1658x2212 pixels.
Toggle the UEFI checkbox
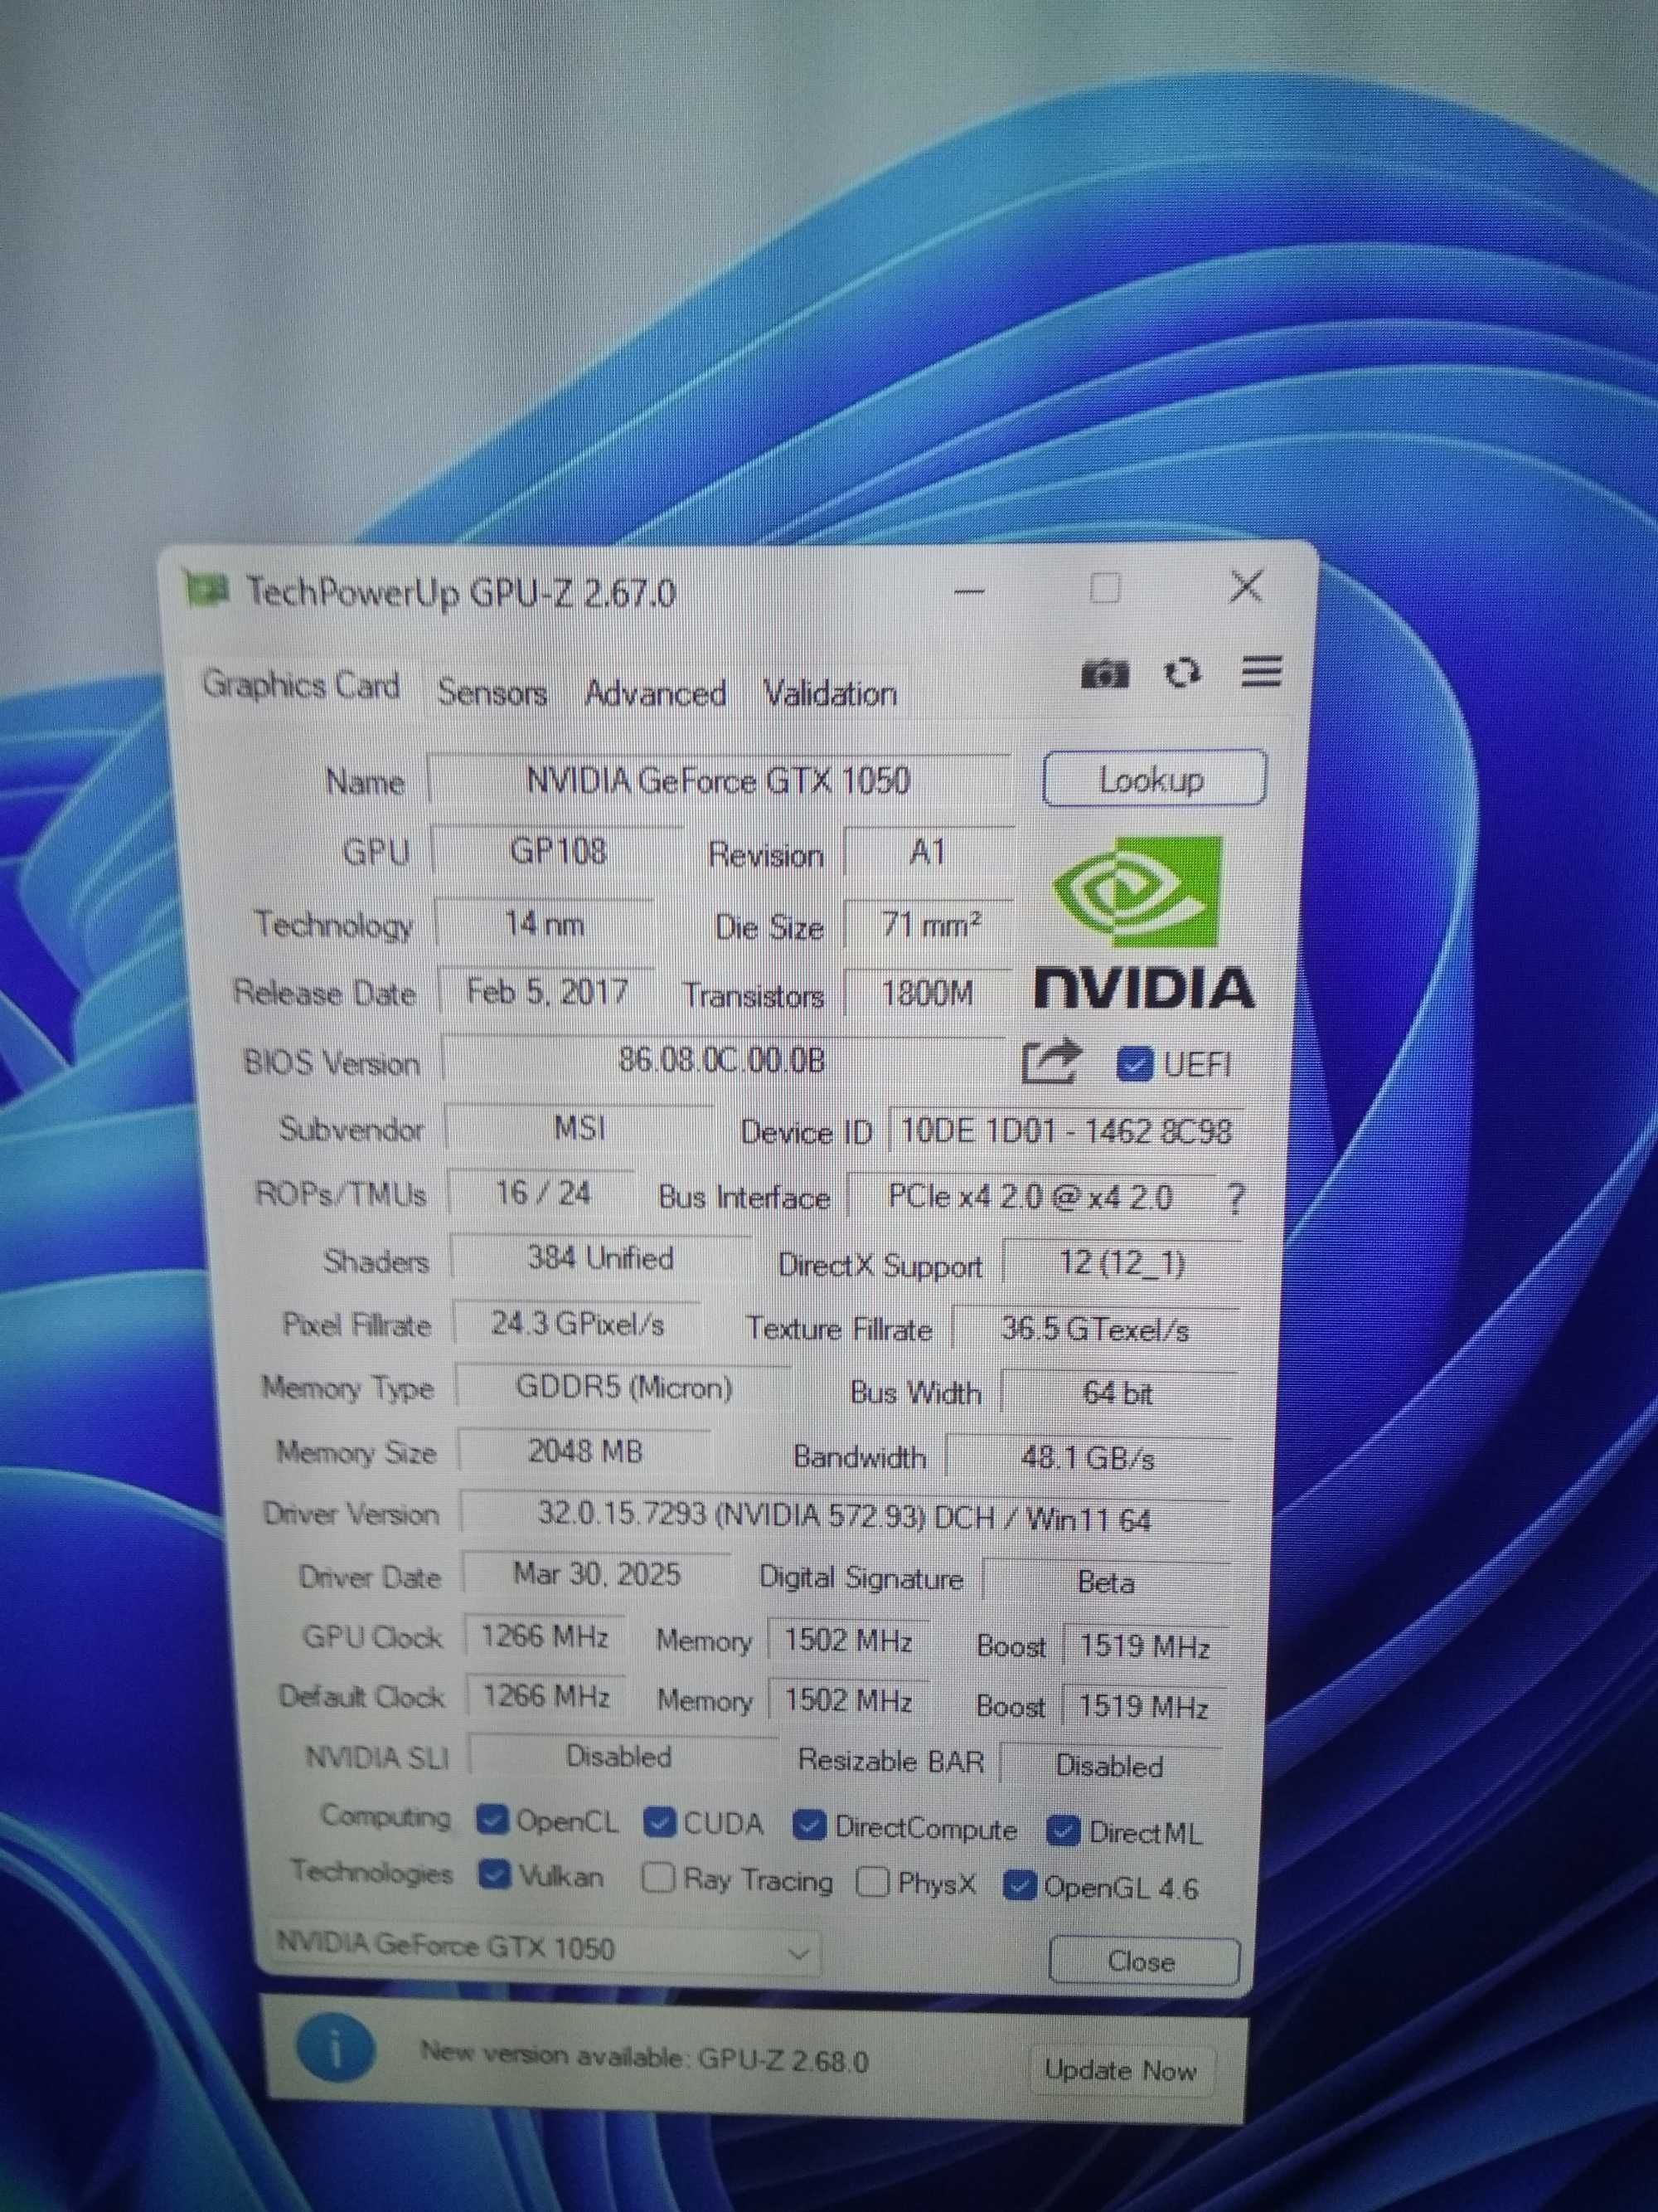click(x=1133, y=1064)
